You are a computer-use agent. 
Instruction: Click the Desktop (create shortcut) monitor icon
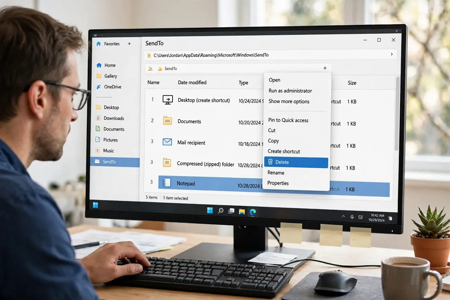pos(168,100)
